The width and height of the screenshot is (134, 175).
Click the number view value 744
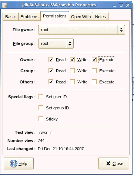pos(41,141)
